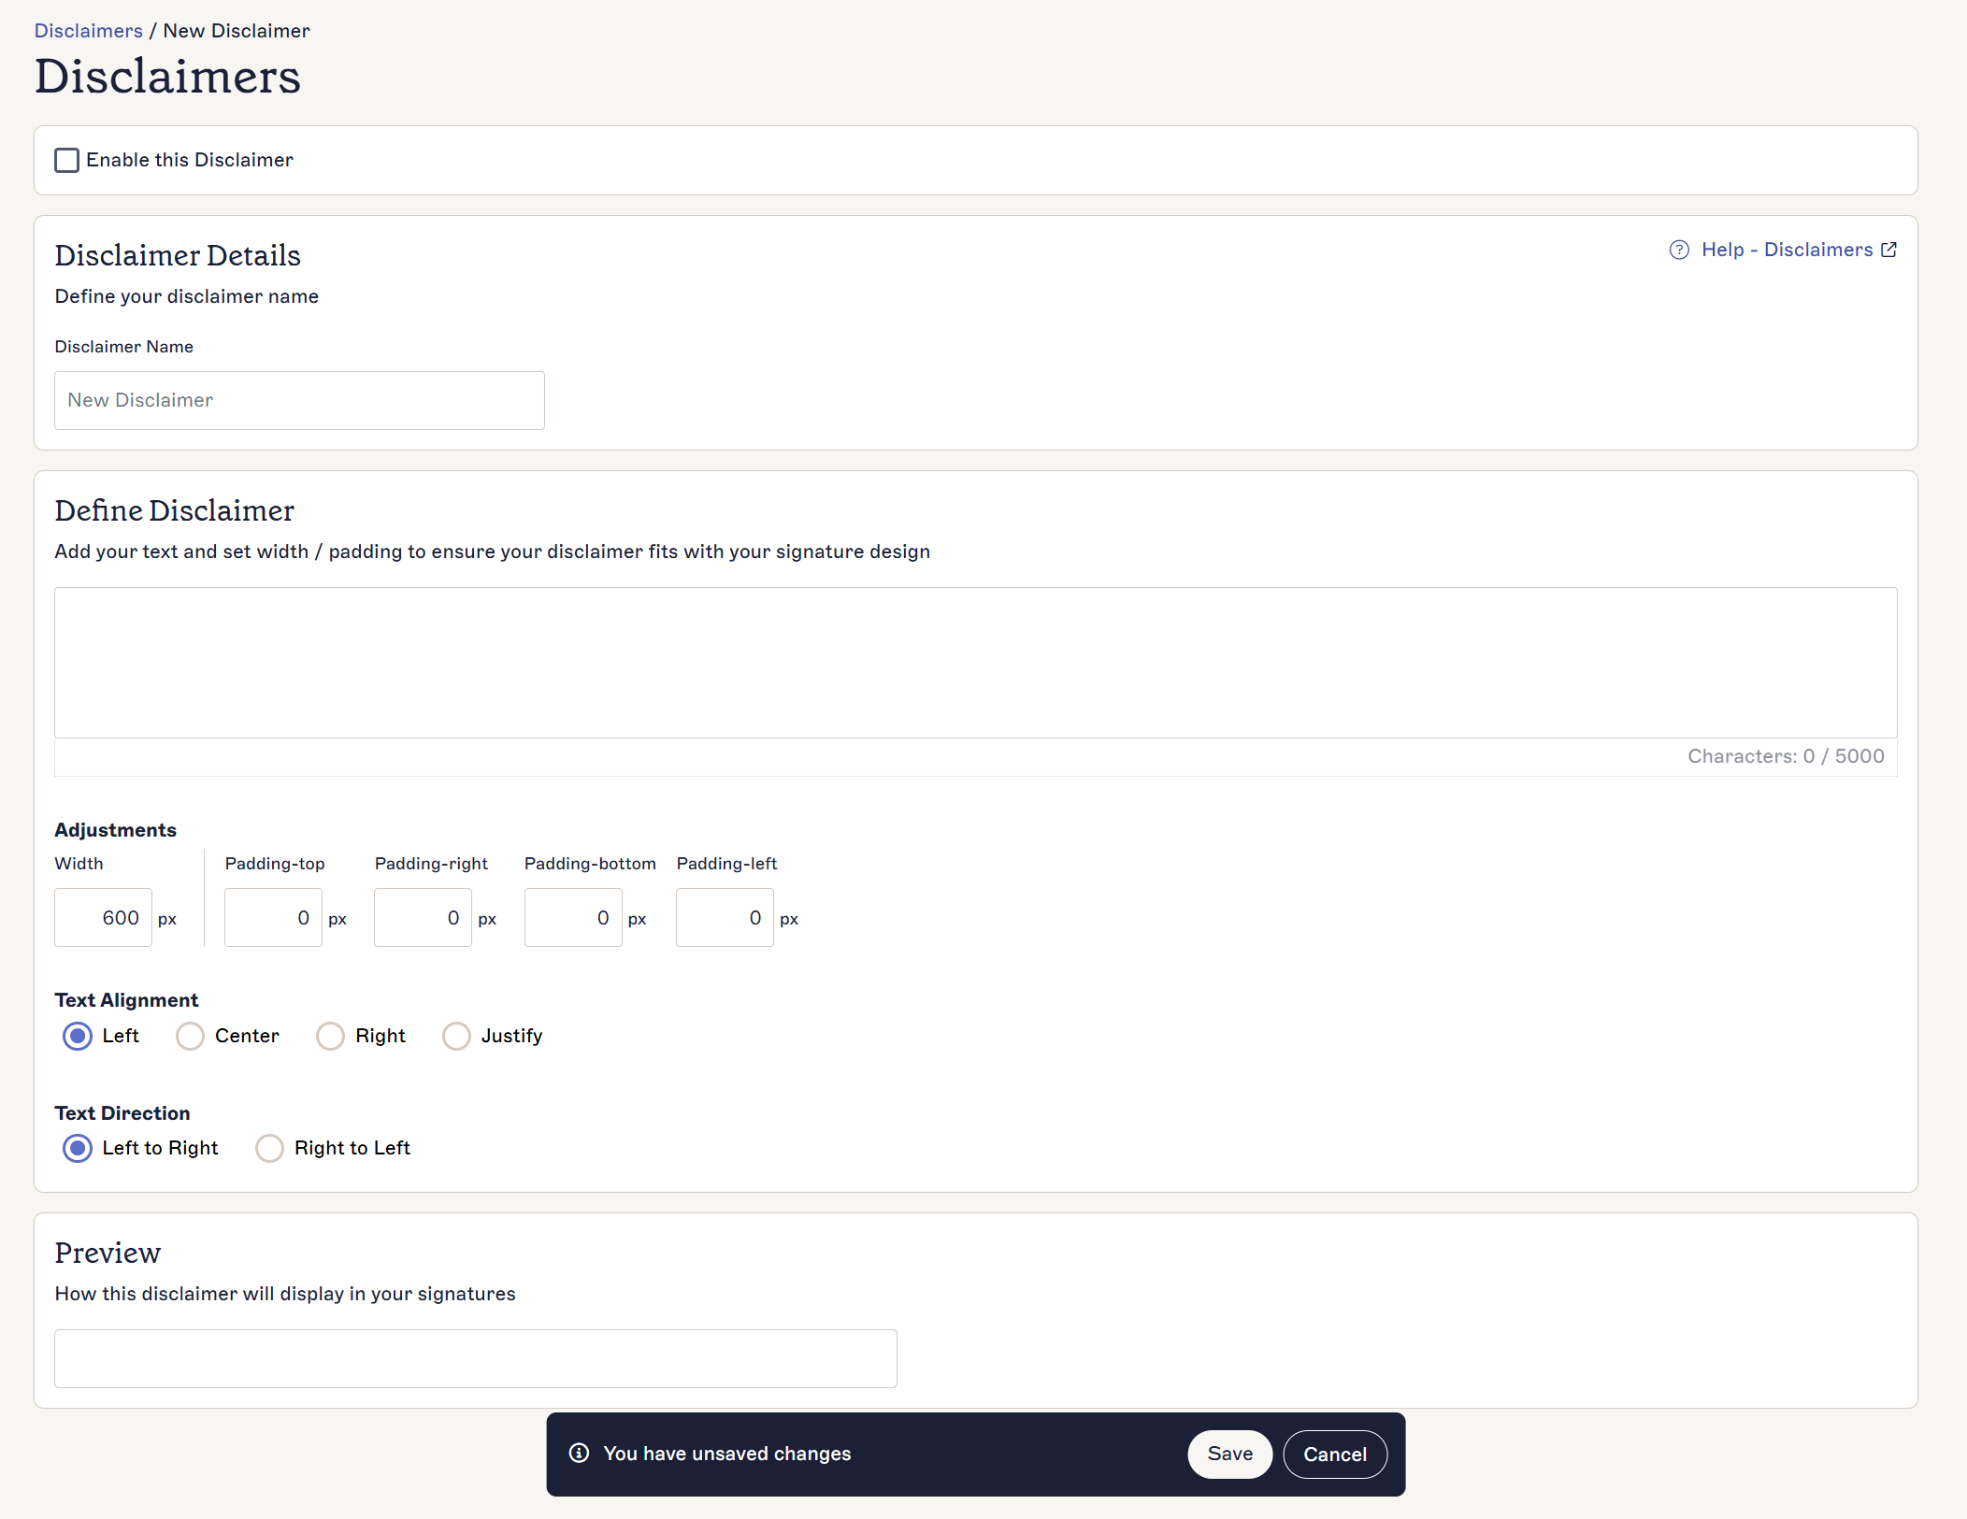
Task: Click the 'Adjustments' label
Action: point(116,830)
